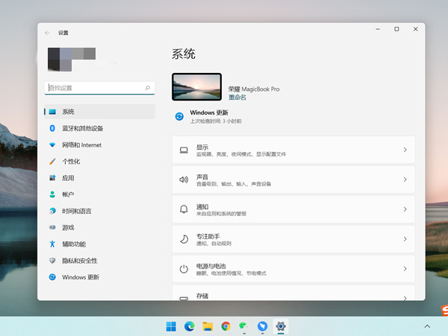Go to 游戏 in the sidebar

[68, 227]
